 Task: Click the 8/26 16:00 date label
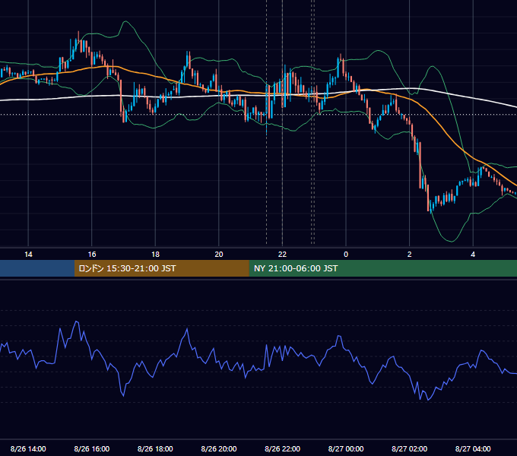click(x=92, y=448)
